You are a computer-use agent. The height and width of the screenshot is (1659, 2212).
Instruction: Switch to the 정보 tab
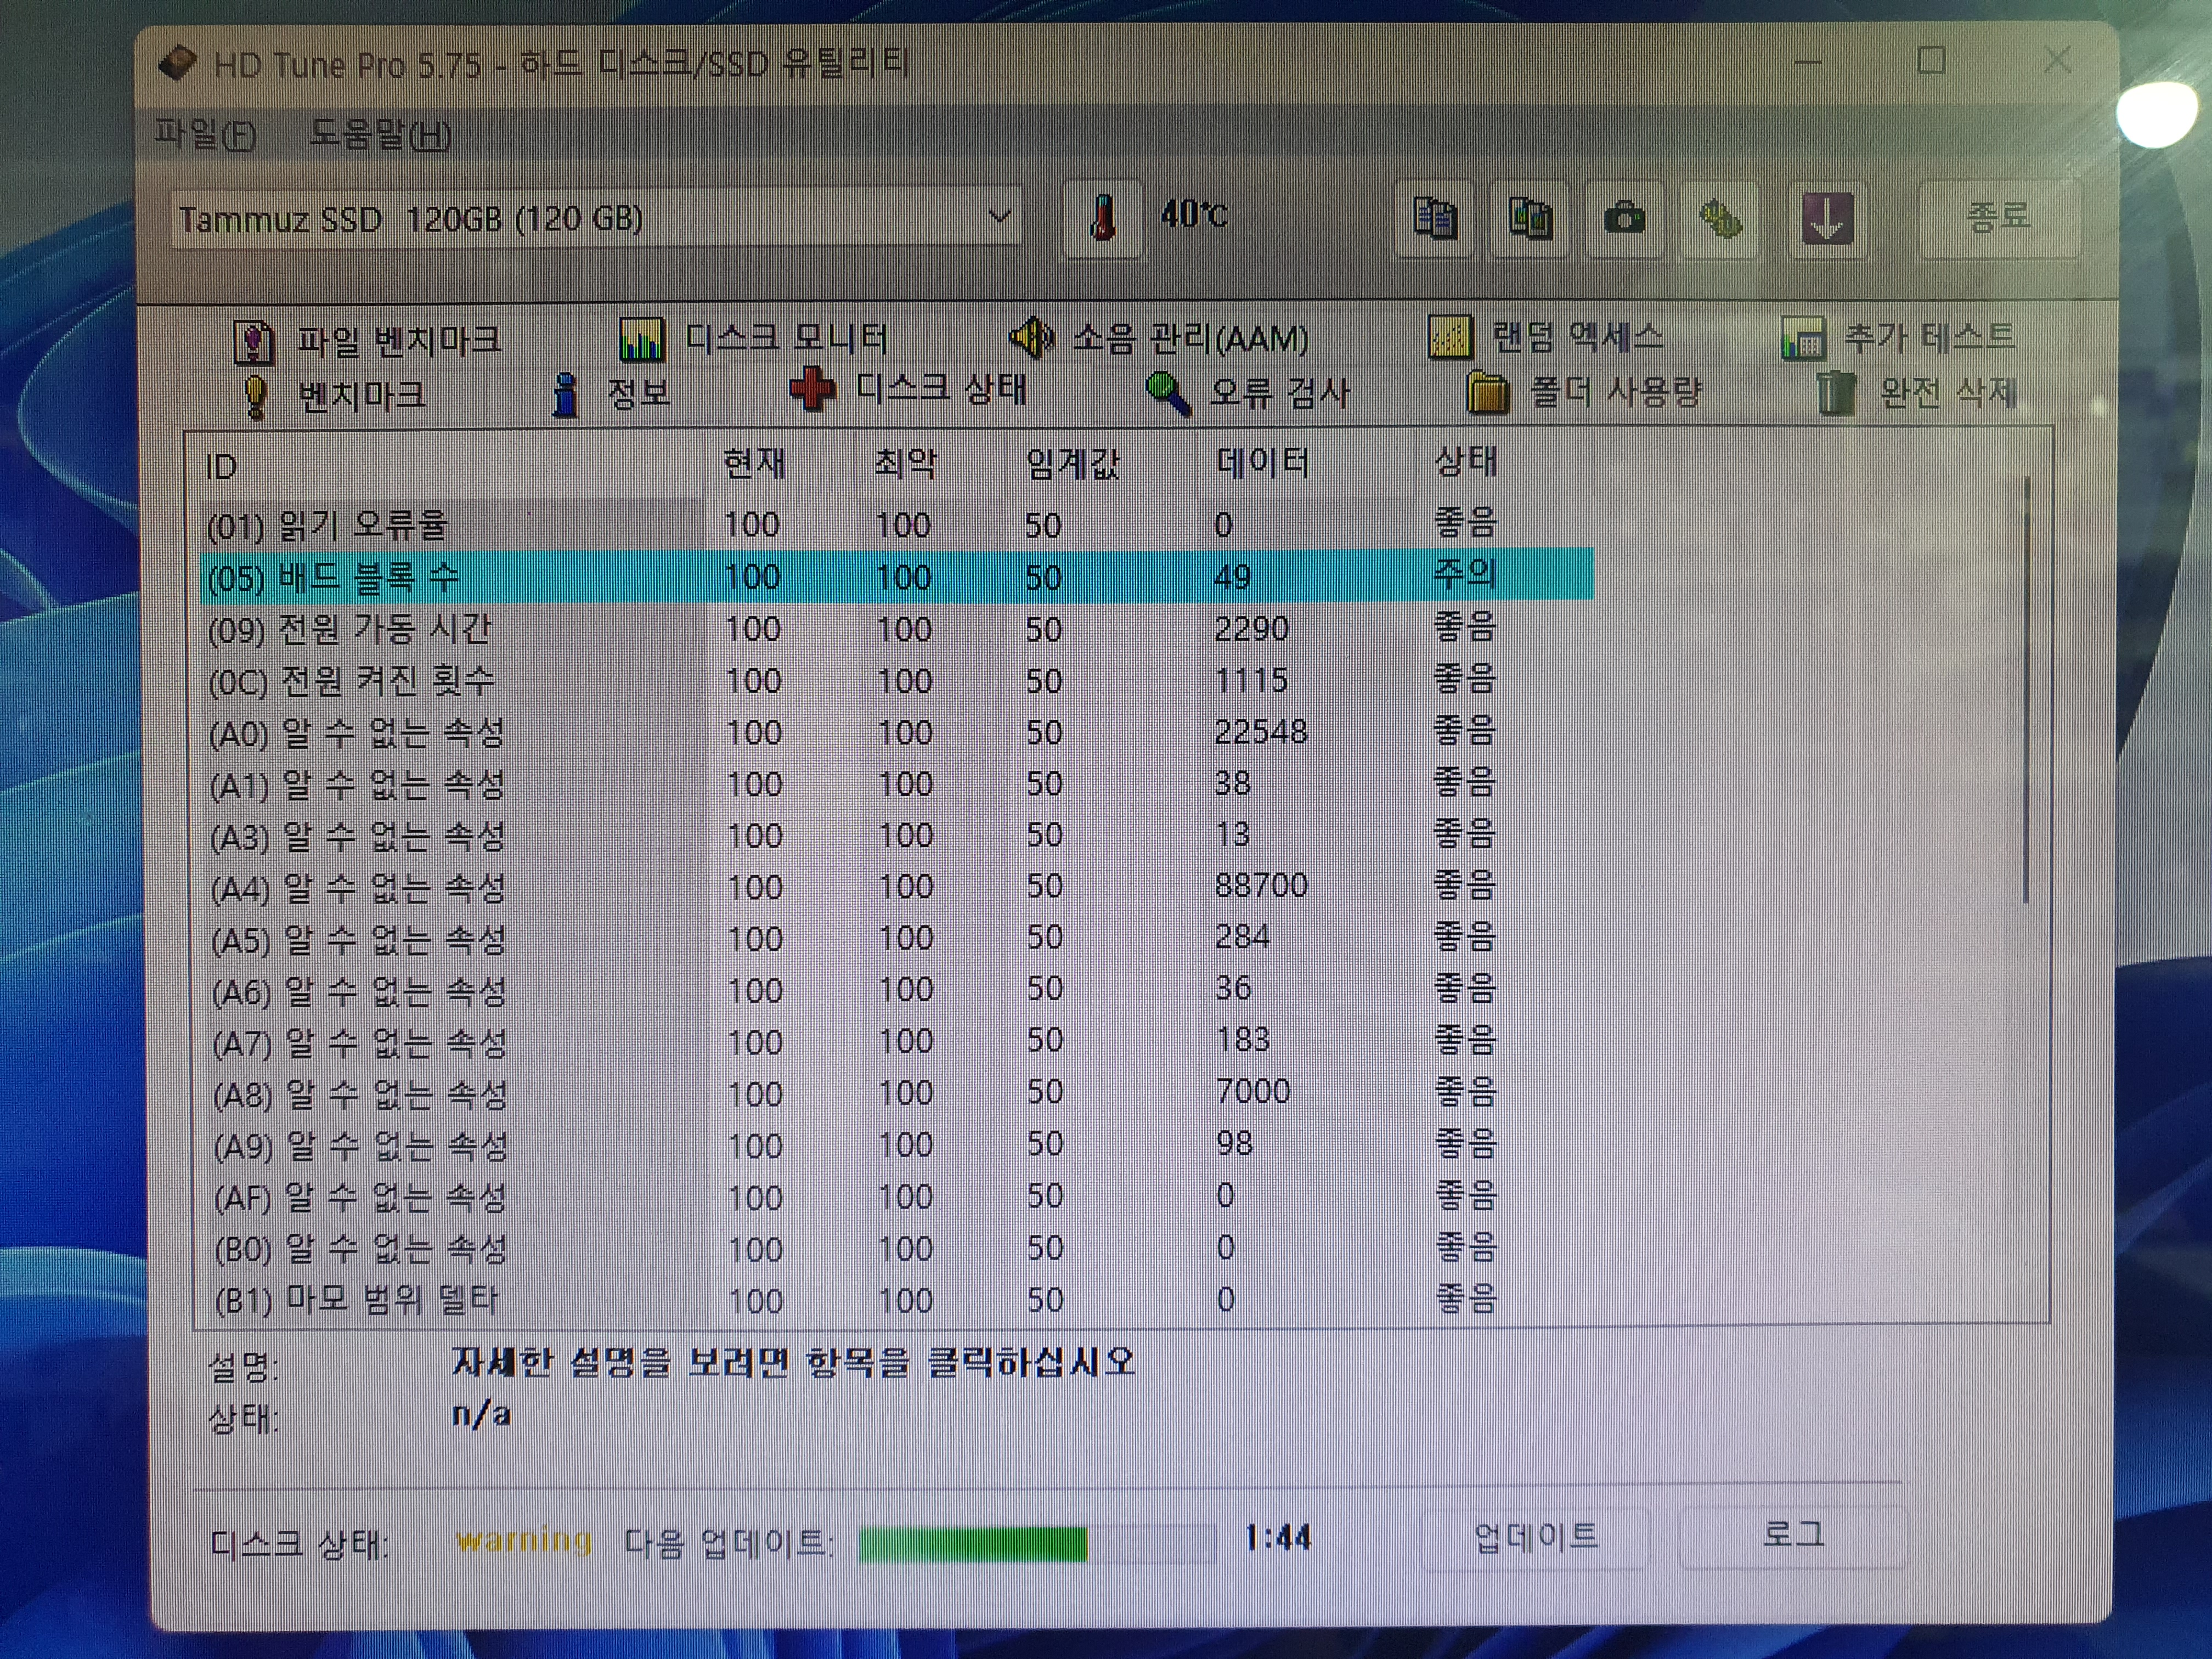pyautogui.click(x=612, y=394)
